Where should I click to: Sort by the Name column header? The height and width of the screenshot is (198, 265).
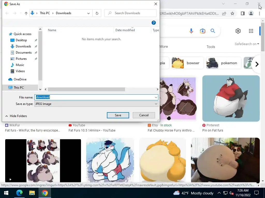tap(52, 30)
